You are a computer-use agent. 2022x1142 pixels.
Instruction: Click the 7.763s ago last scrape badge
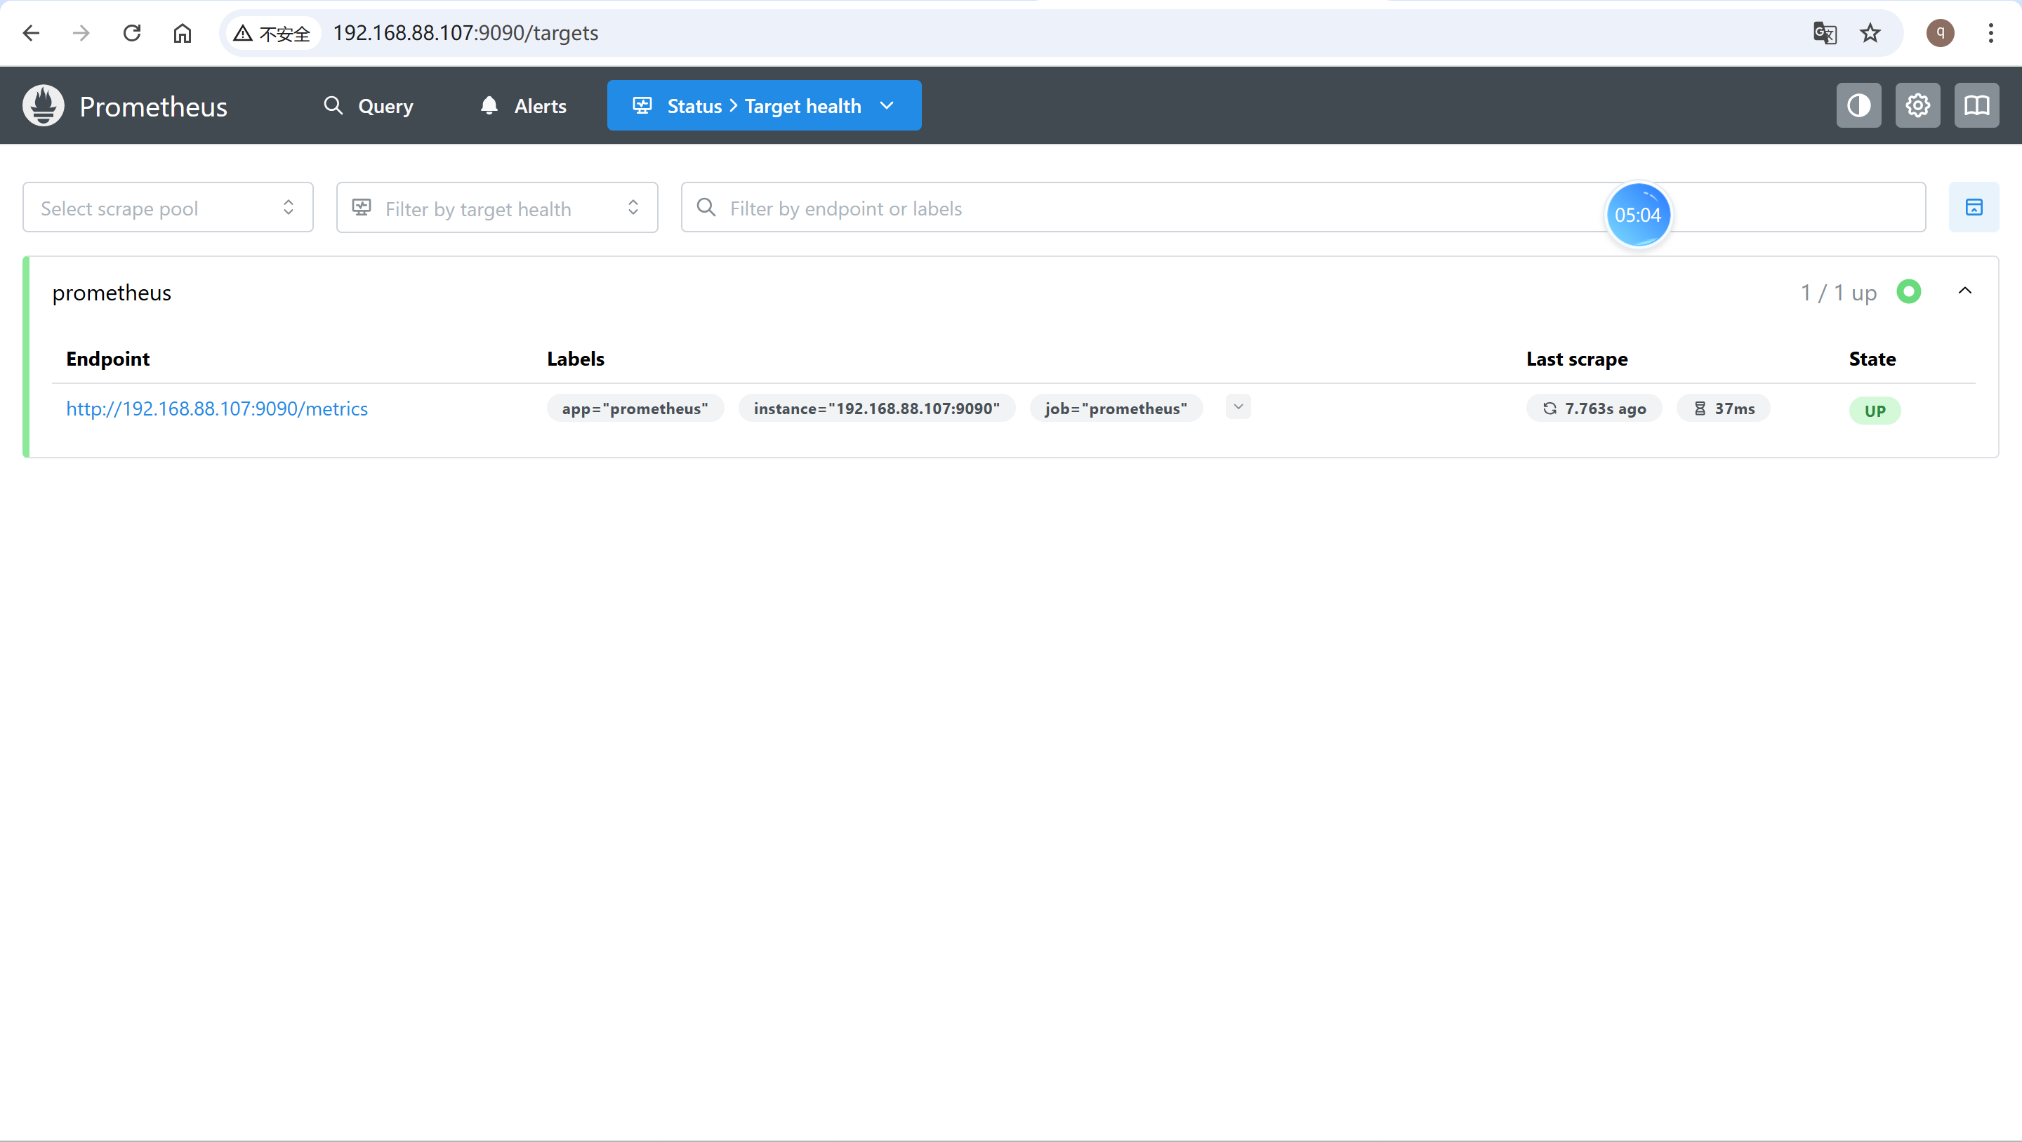pyautogui.click(x=1594, y=408)
